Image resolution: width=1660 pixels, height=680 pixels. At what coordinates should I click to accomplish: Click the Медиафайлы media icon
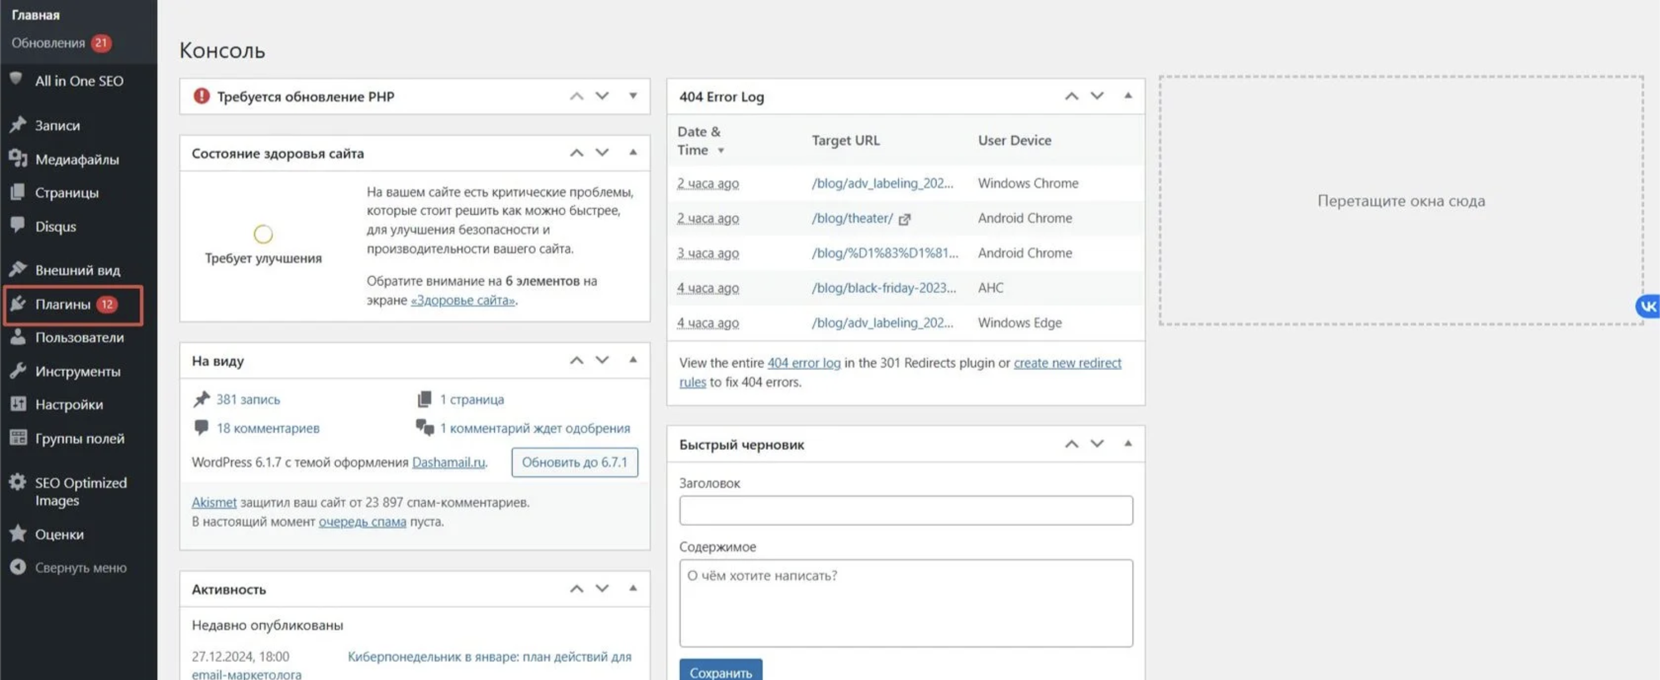click(18, 159)
